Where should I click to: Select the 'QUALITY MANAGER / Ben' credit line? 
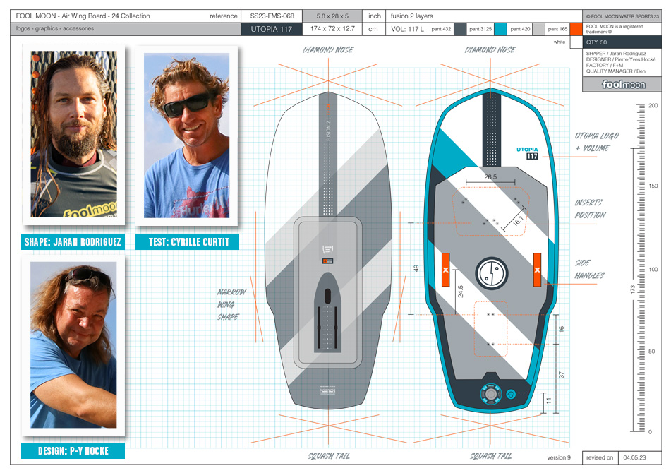[x=616, y=71]
